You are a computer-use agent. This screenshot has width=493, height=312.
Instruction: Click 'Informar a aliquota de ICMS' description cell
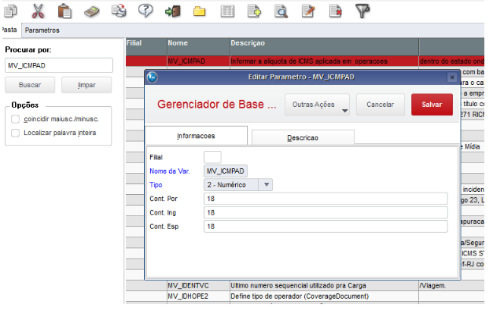tap(324, 61)
